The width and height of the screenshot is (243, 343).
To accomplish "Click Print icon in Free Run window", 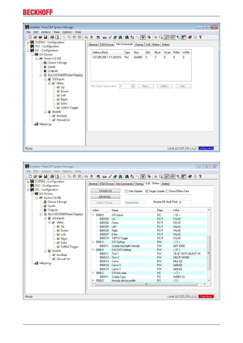I will [x=52, y=176].
